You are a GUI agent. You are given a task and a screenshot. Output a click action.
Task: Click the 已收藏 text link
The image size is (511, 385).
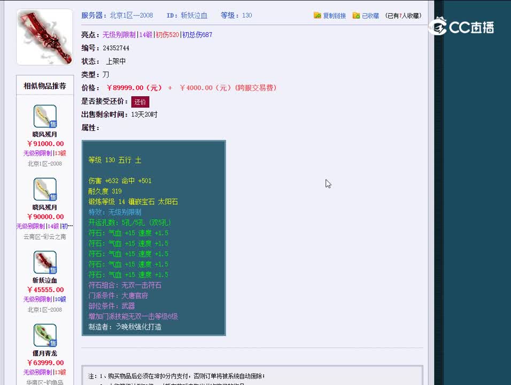pos(370,16)
